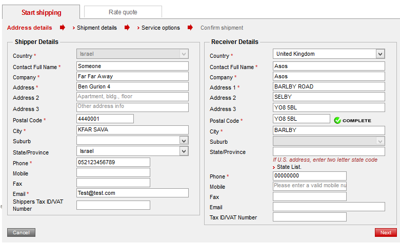
Task: Focus the Shipper Email field
Action: (132, 193)
